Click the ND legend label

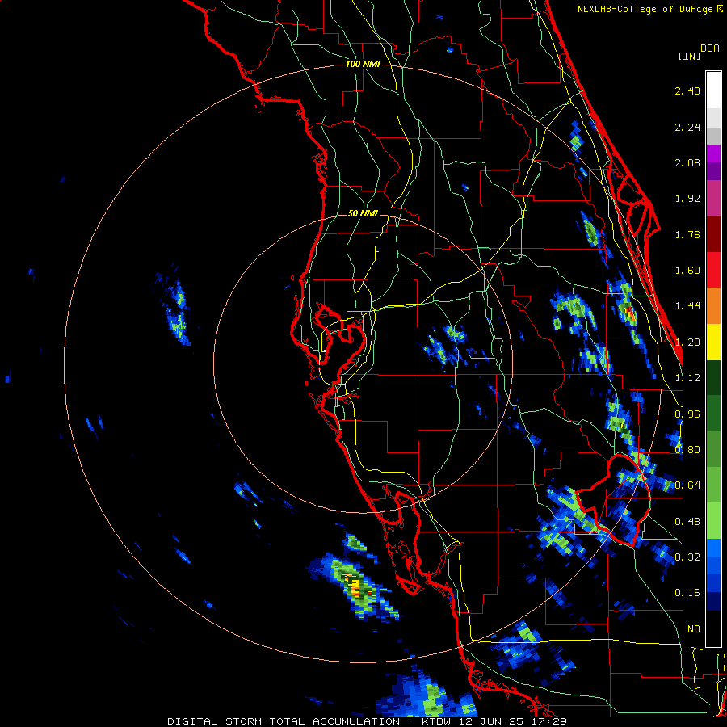pos(694,629)
